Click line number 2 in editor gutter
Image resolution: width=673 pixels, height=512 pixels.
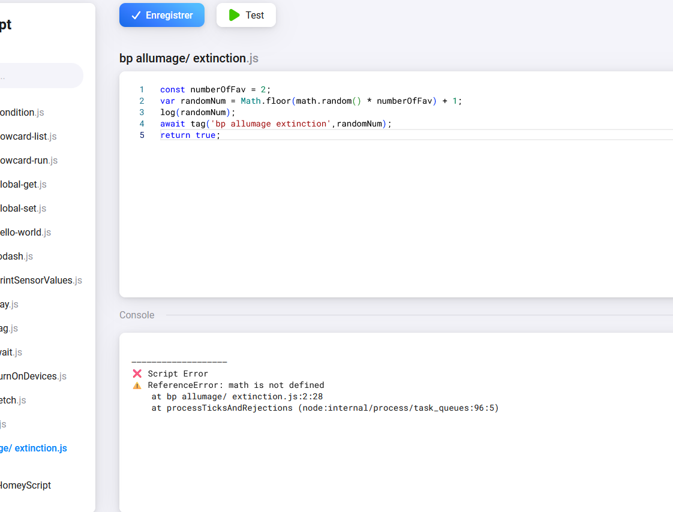(142, 101)
